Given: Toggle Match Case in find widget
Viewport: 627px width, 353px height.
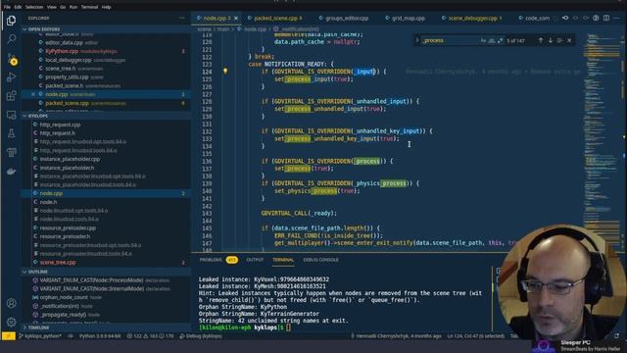Looking at the screenshot, I should point(483,40).
